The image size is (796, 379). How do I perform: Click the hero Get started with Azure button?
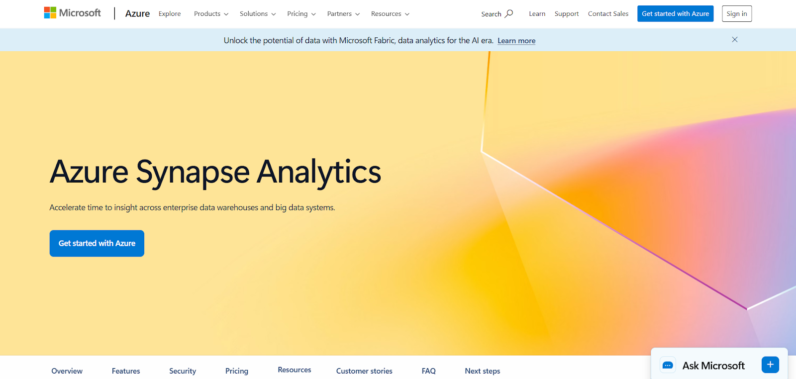pos(97,243)
